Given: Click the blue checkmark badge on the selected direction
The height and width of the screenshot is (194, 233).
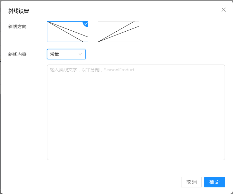Looking at the screenshot, I should (86, 24).
